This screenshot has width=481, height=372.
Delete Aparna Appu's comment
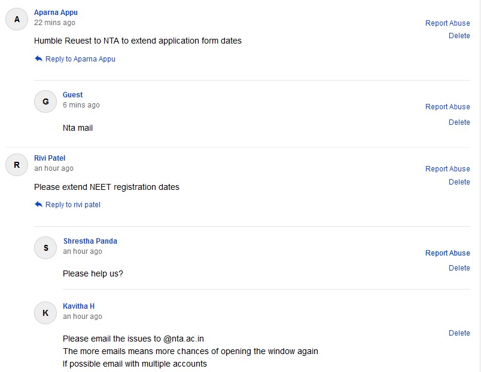tap(459, 36)
